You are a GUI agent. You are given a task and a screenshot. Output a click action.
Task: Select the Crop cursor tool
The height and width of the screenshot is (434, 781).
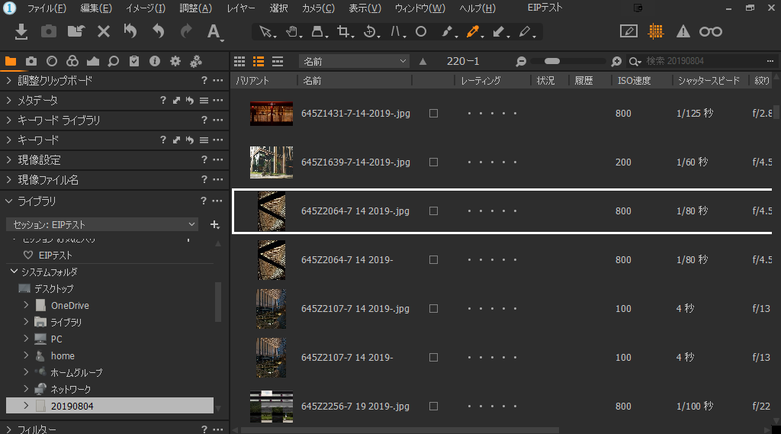pos(345,32)
